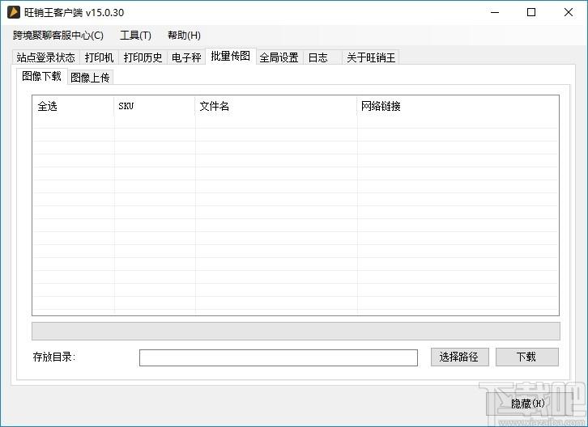The image size is (588, 427).
Task: Minimize the 旺销王客户端 window
Action: point(495,12)
